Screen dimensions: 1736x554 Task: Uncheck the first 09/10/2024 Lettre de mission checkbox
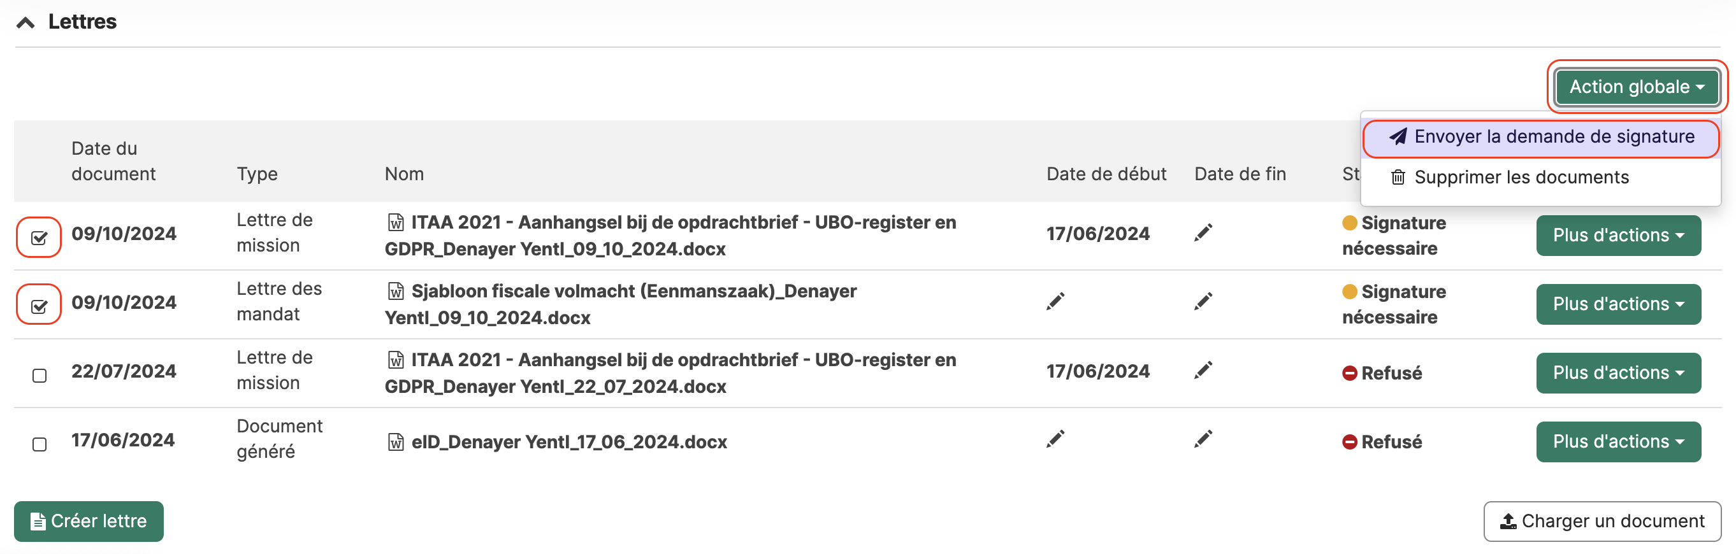coord(39,238)
